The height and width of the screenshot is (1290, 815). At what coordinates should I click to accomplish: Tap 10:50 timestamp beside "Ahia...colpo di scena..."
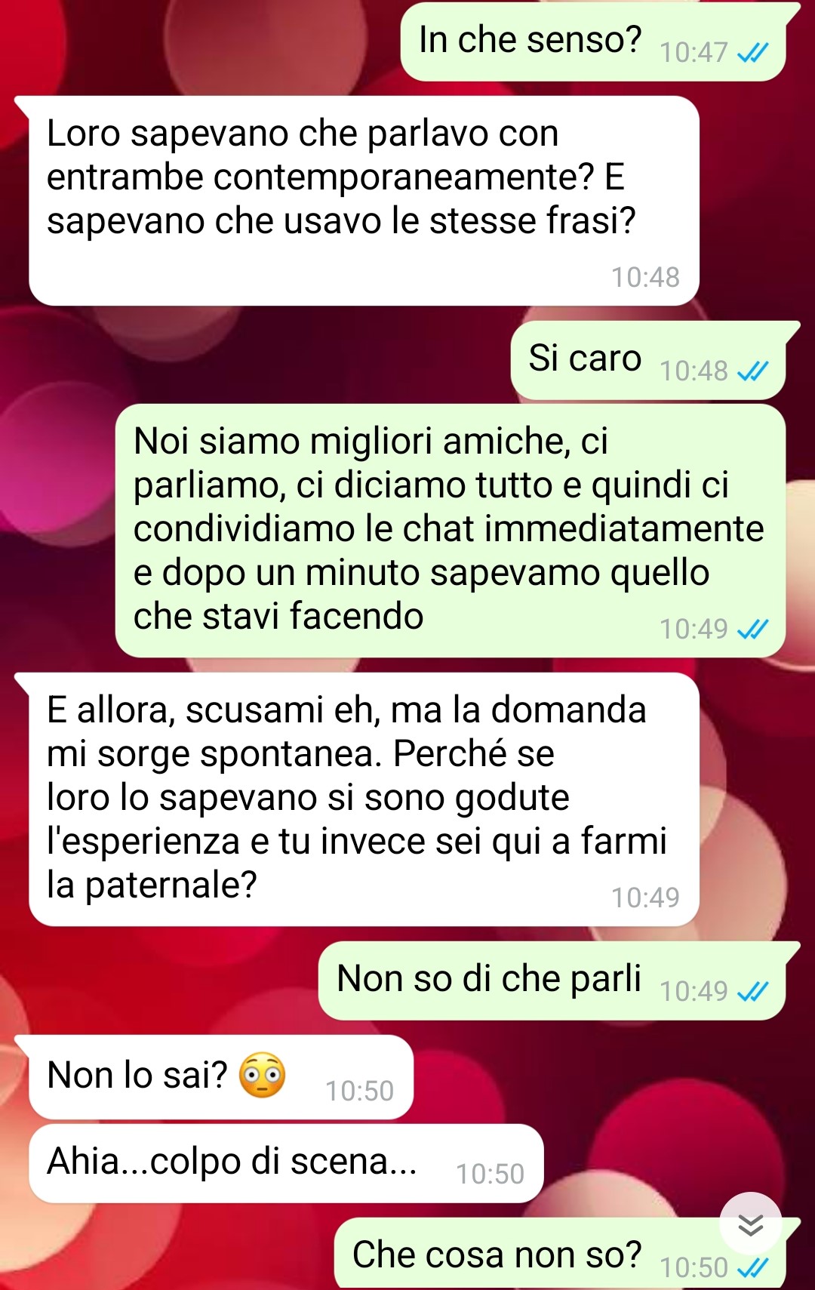(x=490, y=1175)
